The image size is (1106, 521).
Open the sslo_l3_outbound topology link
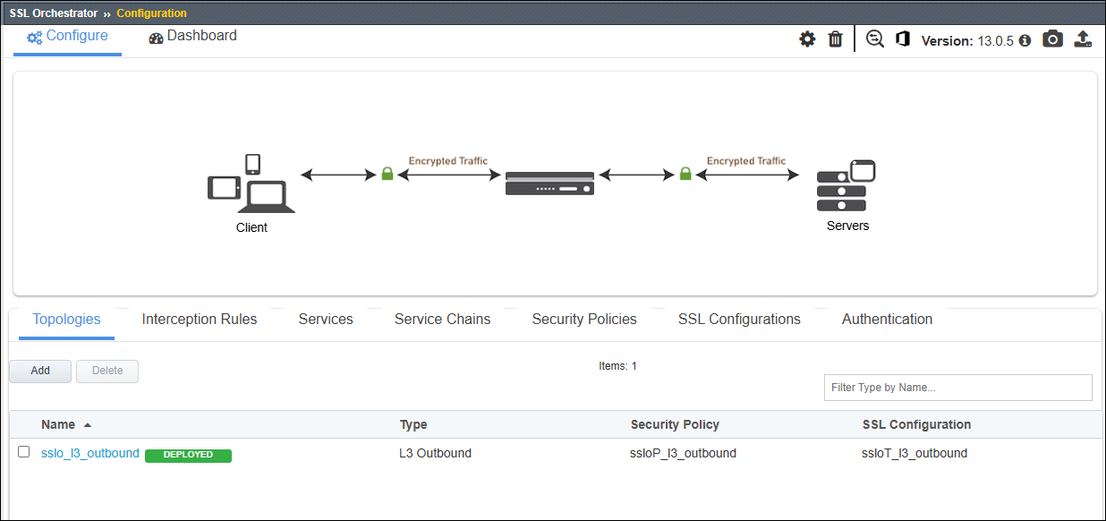coord(90,454)
